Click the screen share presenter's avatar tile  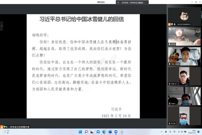[x=184, y=16]
